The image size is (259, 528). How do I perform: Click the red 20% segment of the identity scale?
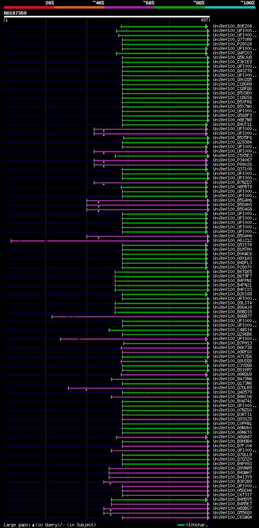(x=29, y=7)
